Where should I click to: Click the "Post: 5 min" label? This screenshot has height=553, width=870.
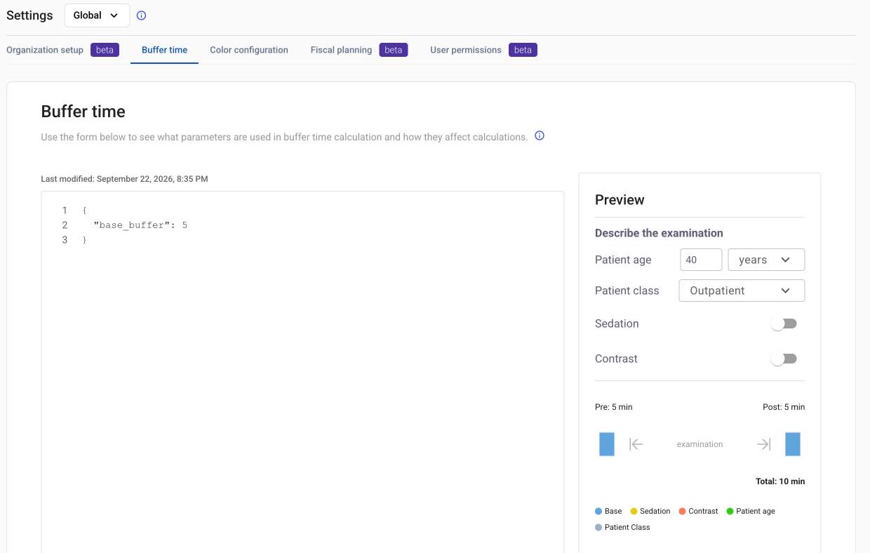(784, 407)
